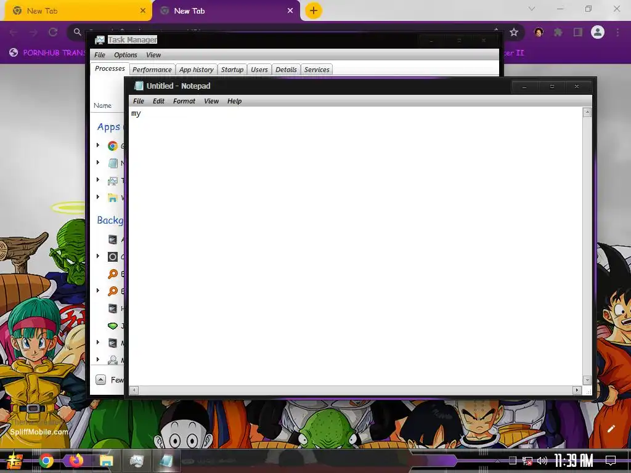Click the Chrome address bar search icon

coord(77,32)
